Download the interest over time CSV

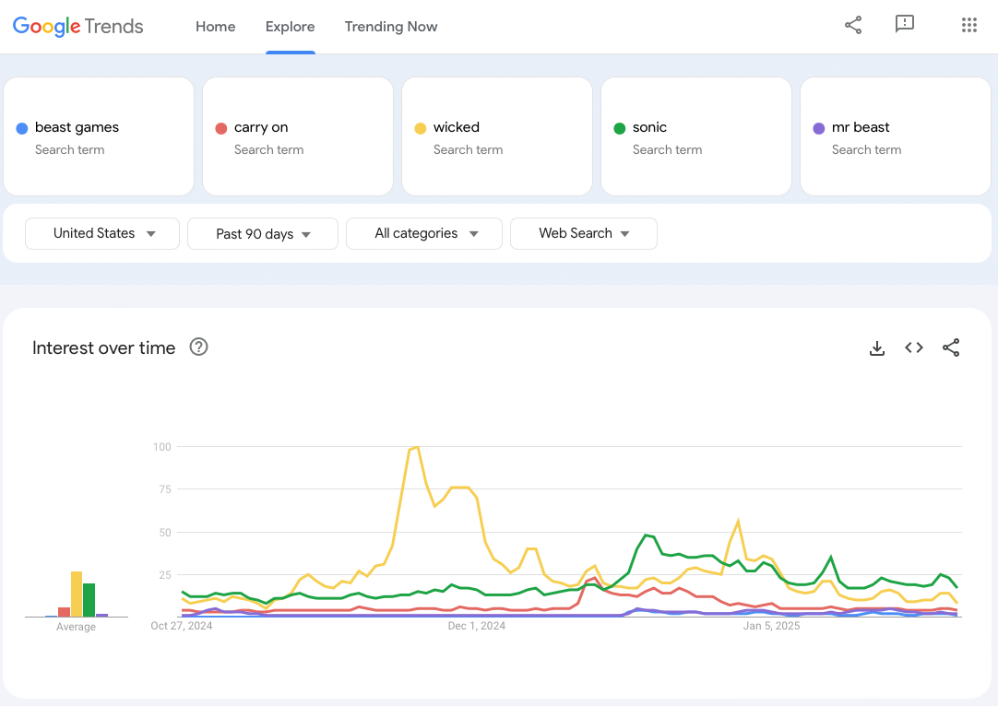[877, 347]
